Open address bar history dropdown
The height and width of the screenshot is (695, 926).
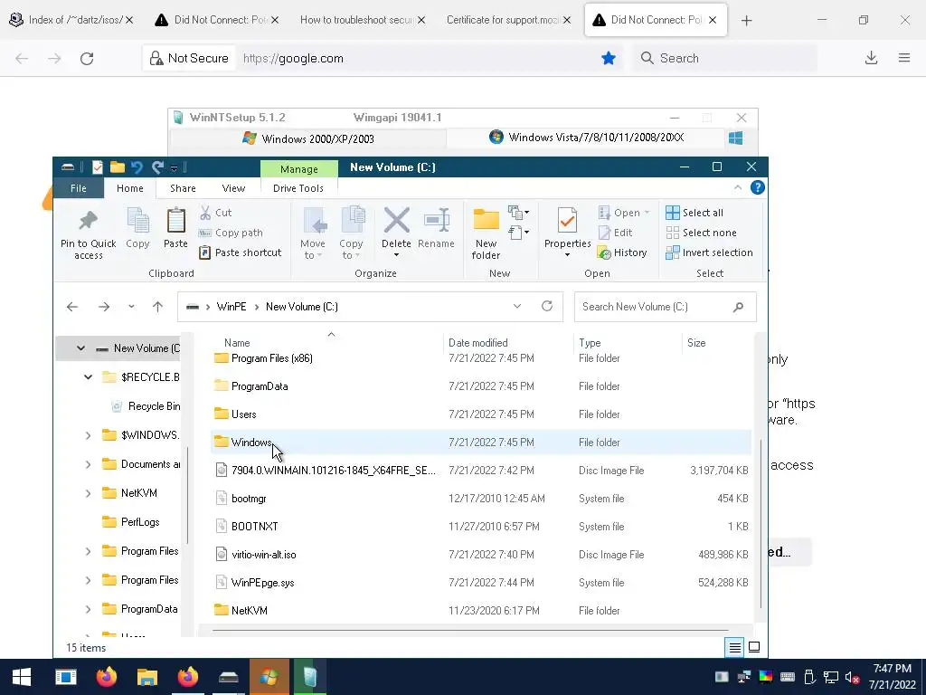click(x=516, y=306)
